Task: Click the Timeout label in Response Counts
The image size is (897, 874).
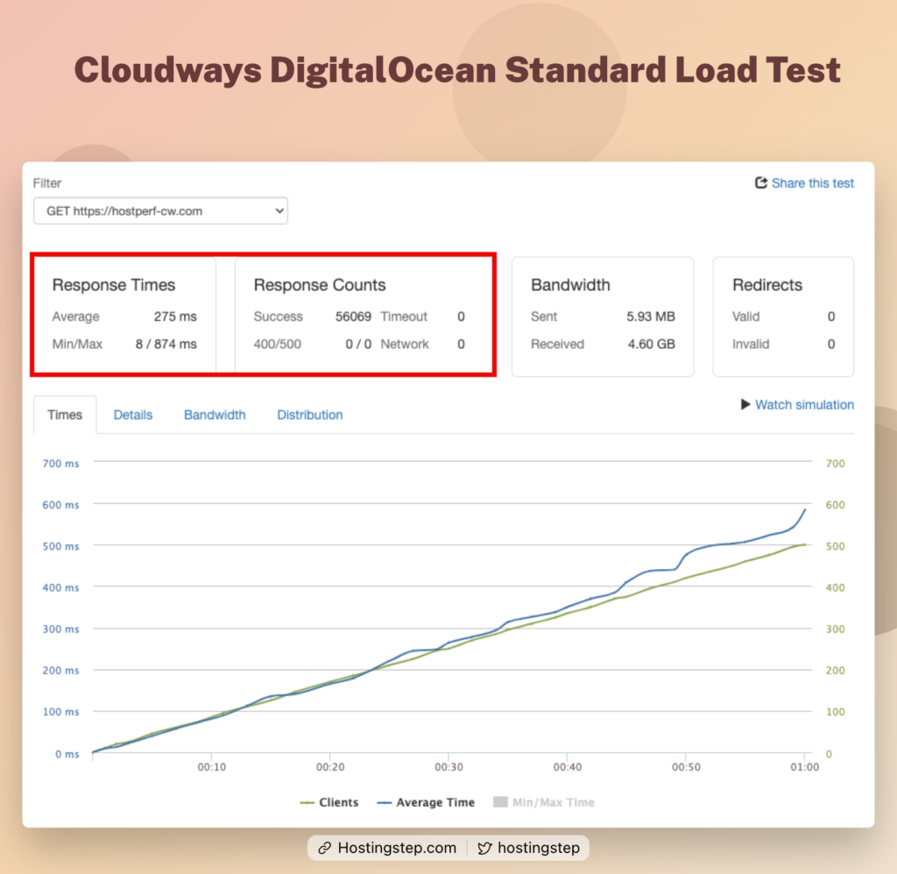Action: tap(404, 316)
